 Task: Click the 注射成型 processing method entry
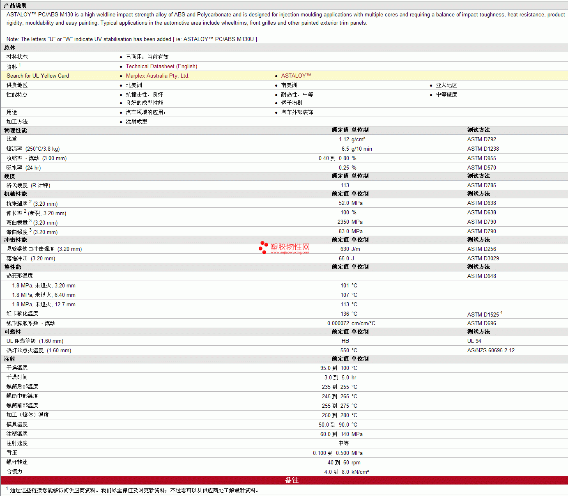click(136, 122)
